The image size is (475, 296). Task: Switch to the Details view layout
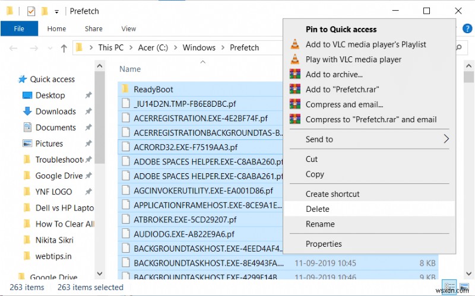[x=451, y=288]
